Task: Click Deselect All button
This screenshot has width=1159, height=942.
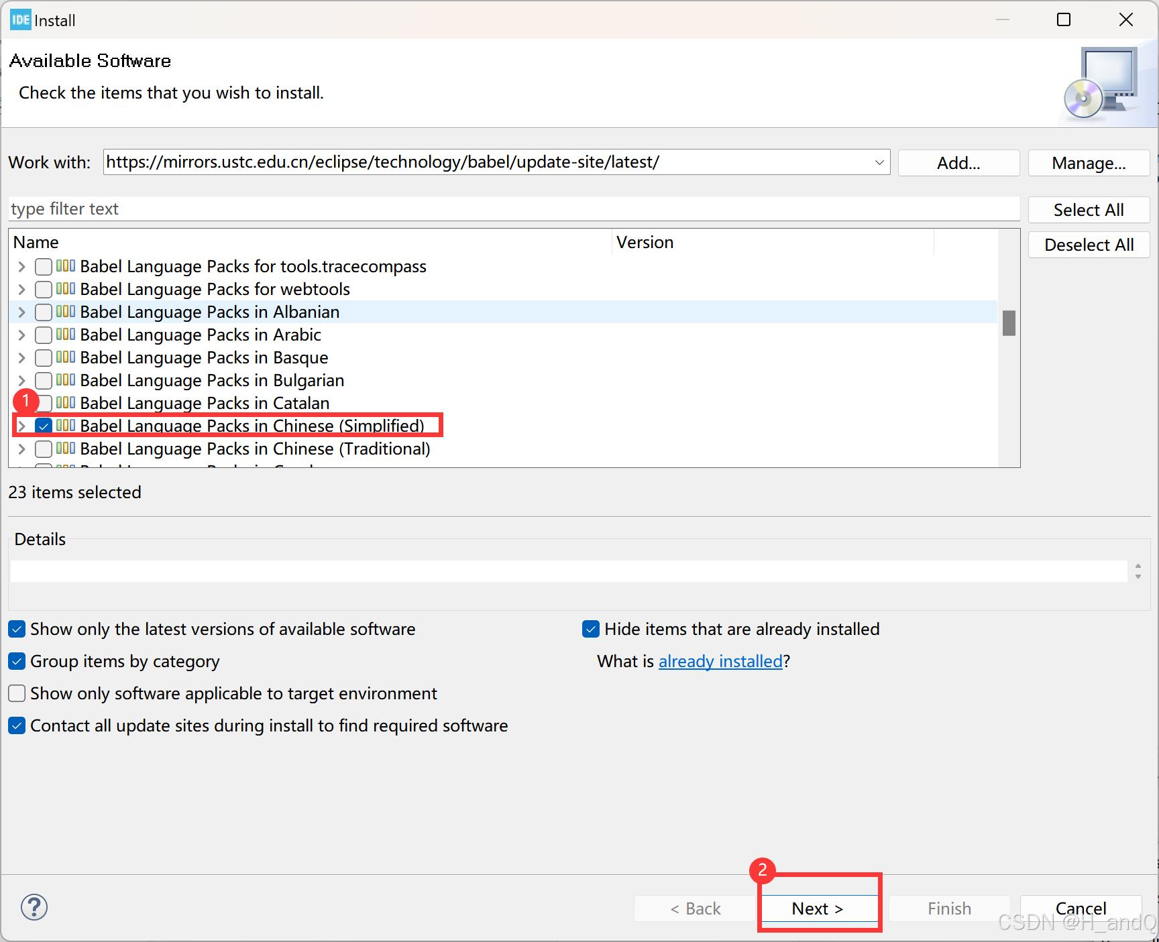Action: [1089, 245]
